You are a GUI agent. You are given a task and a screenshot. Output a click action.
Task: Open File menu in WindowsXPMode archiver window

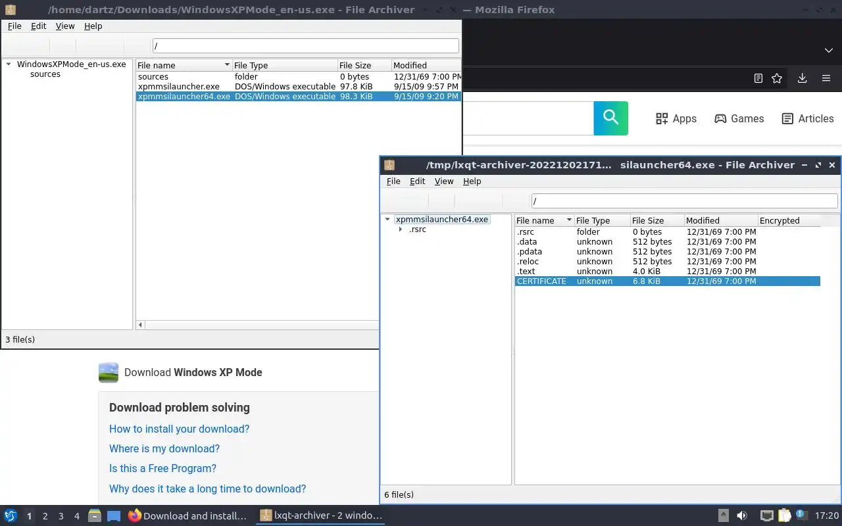pos(14,26)
